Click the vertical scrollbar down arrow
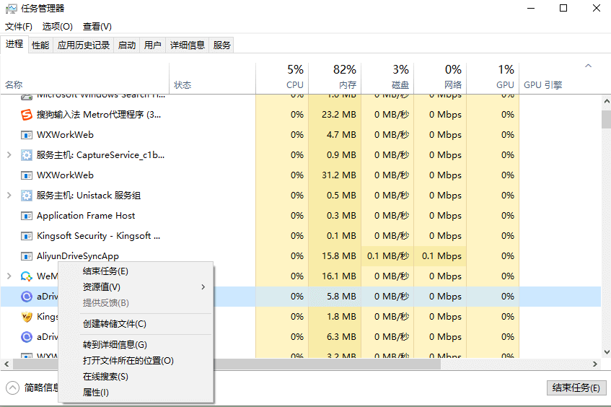Viewport: 611px width, 407px height. click(607, 352)
